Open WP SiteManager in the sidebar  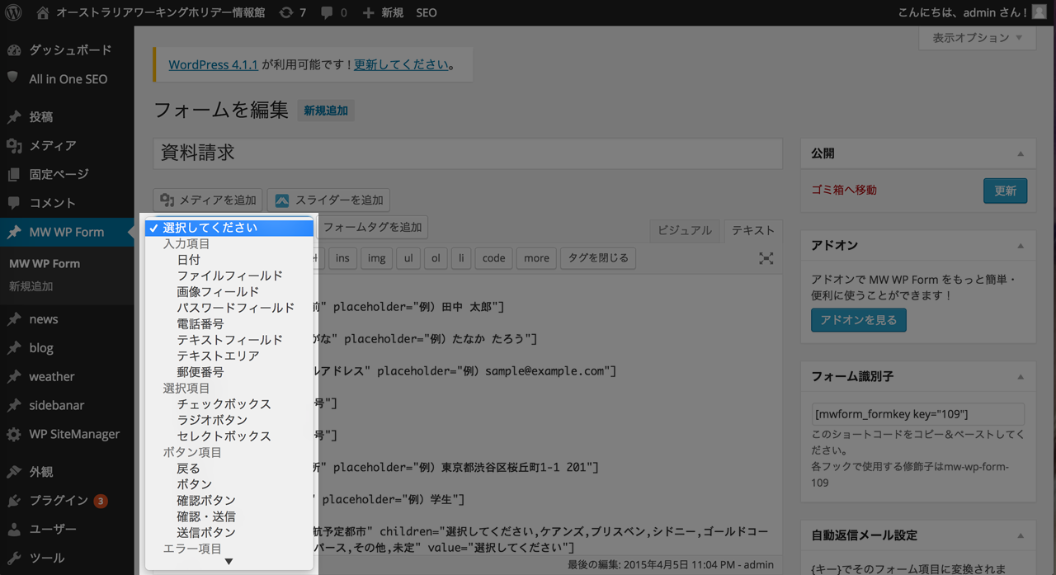click(67, 434)
